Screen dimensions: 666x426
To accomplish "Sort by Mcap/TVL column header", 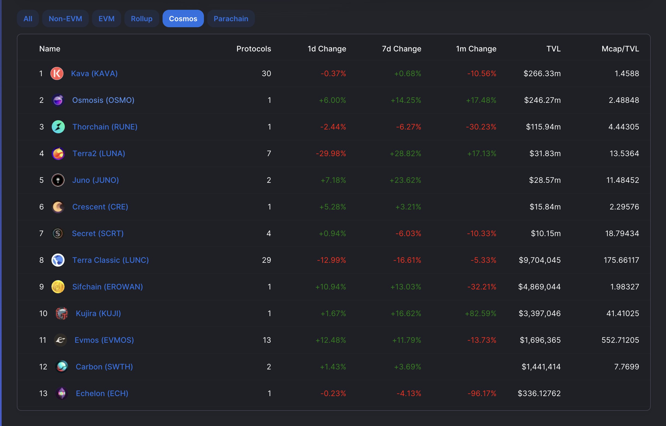I will (x=620, y=49).
